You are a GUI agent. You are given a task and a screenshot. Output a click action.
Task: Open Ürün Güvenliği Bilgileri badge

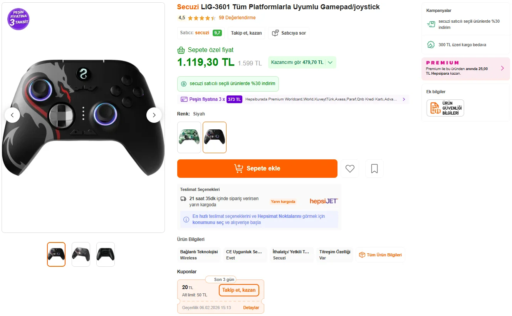coord(445,108)
